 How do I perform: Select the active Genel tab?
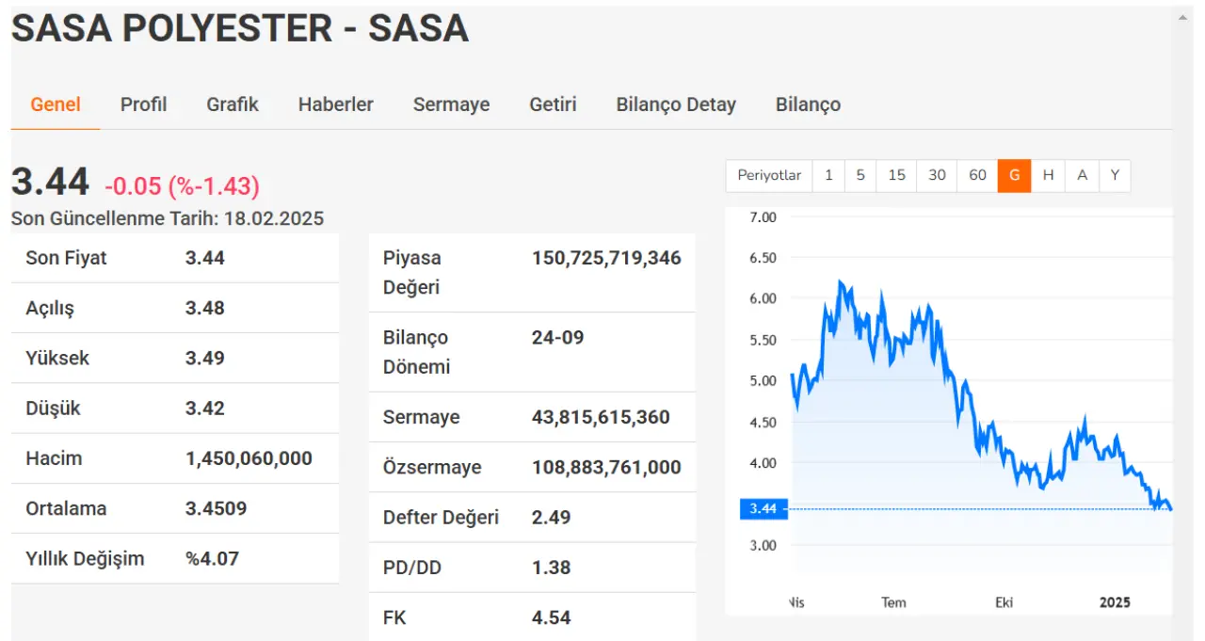[56, 104]
